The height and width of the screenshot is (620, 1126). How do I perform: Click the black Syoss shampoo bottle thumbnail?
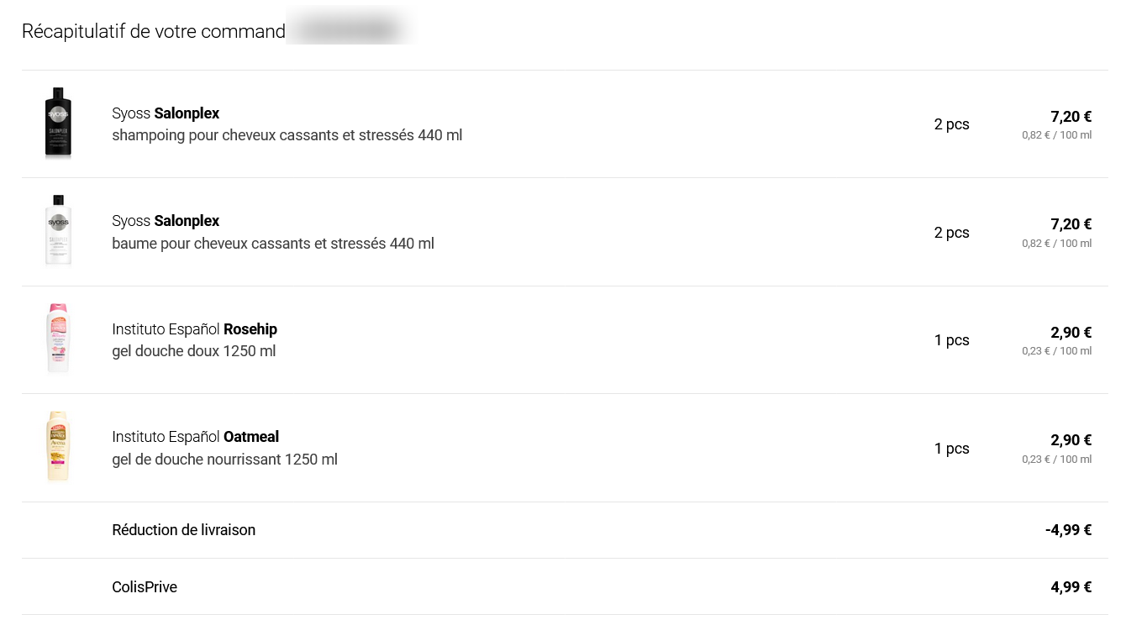point(58,123)
